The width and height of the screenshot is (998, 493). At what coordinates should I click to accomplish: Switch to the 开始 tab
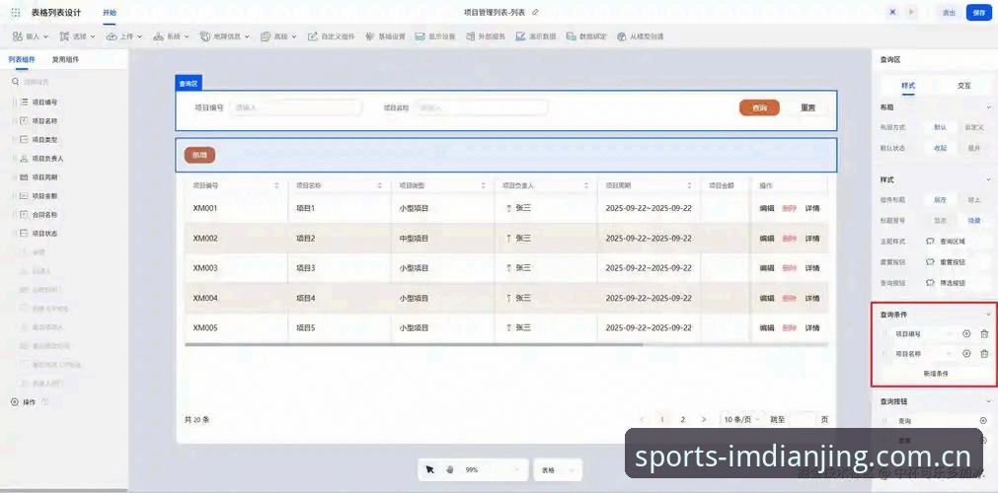click(110, 13)
